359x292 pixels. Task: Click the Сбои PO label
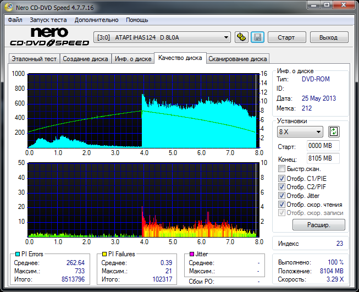(x=201, y=282)
